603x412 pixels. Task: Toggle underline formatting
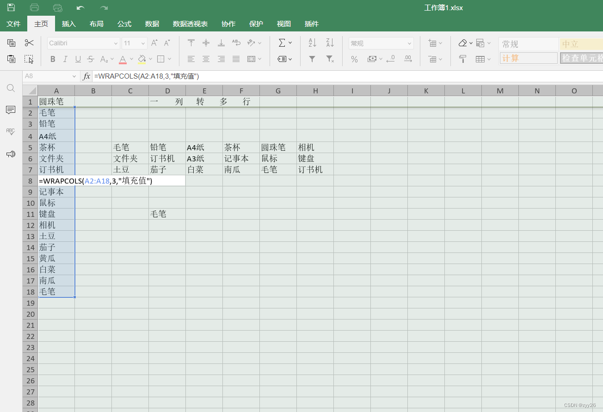[x=78, y=59]
